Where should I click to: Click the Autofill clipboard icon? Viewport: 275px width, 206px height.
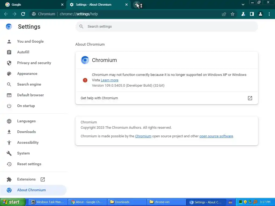click(9, 52)
